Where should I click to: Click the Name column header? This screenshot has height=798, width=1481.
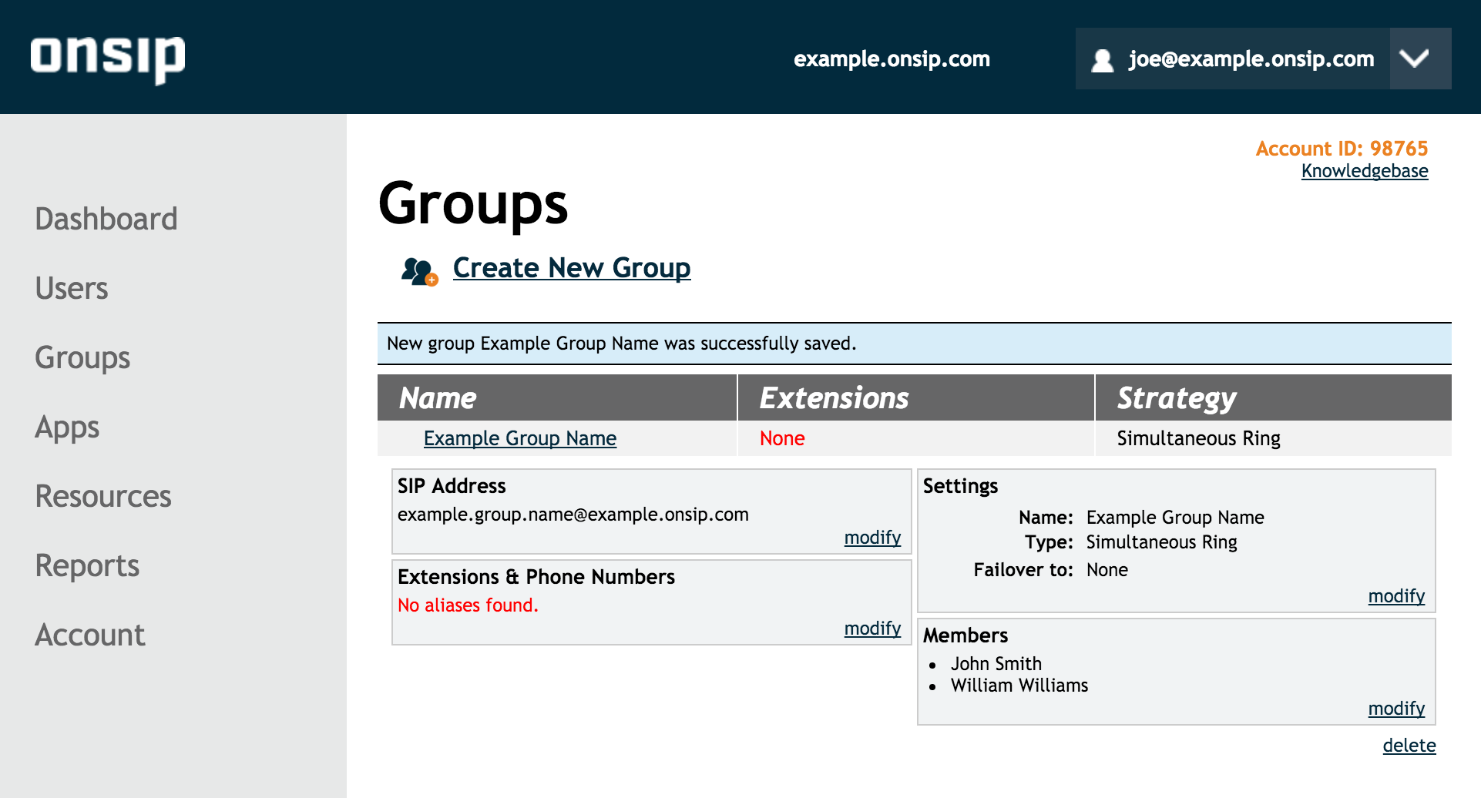[557, 398]
